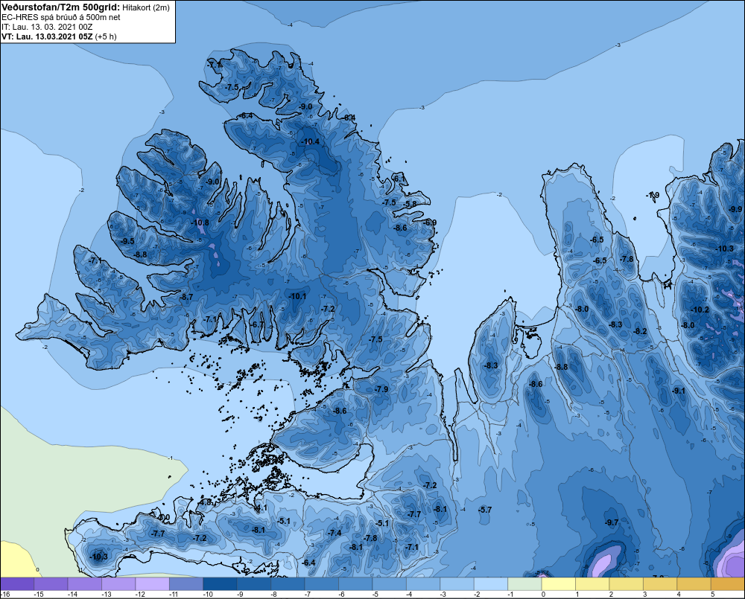Click the legend swatch between -4 and -3

coord(423,583)
